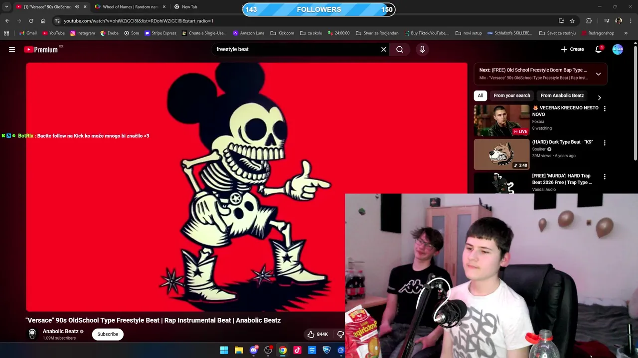Close the Versace 90s OldSchool tab

tap(85, 7)
